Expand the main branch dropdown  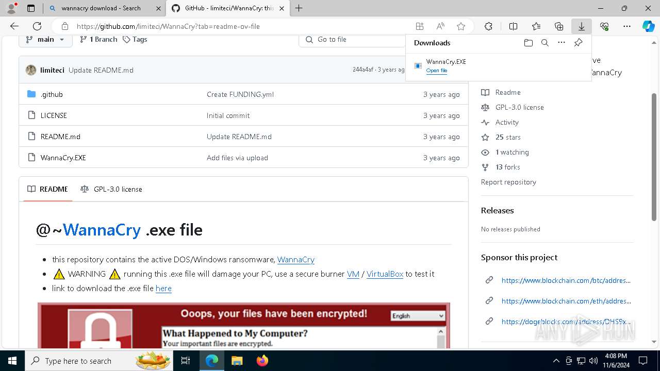[x=45, y=39]
